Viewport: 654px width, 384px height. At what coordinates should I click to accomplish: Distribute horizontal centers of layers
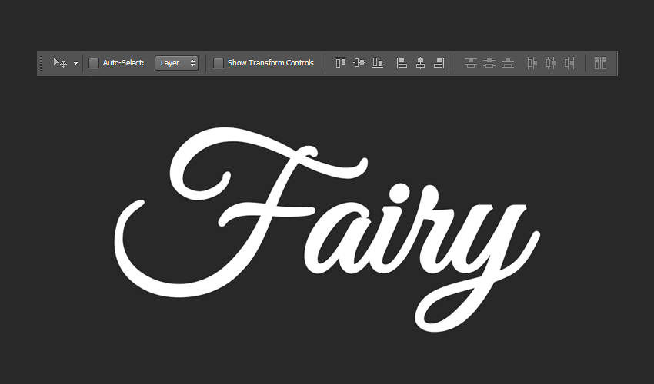pyautogui.click(x=550, y=63)
